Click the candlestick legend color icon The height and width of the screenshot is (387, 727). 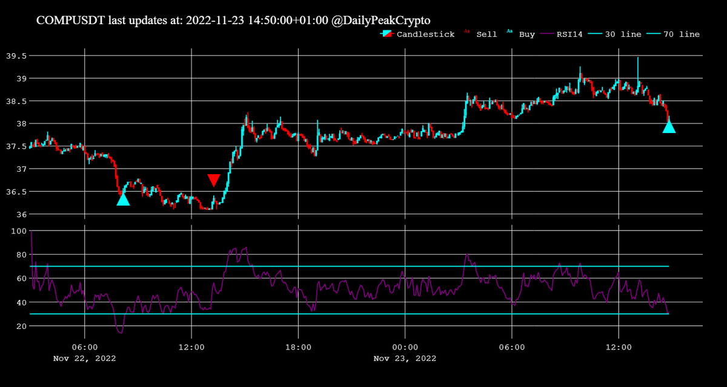[x=387, y=34]
